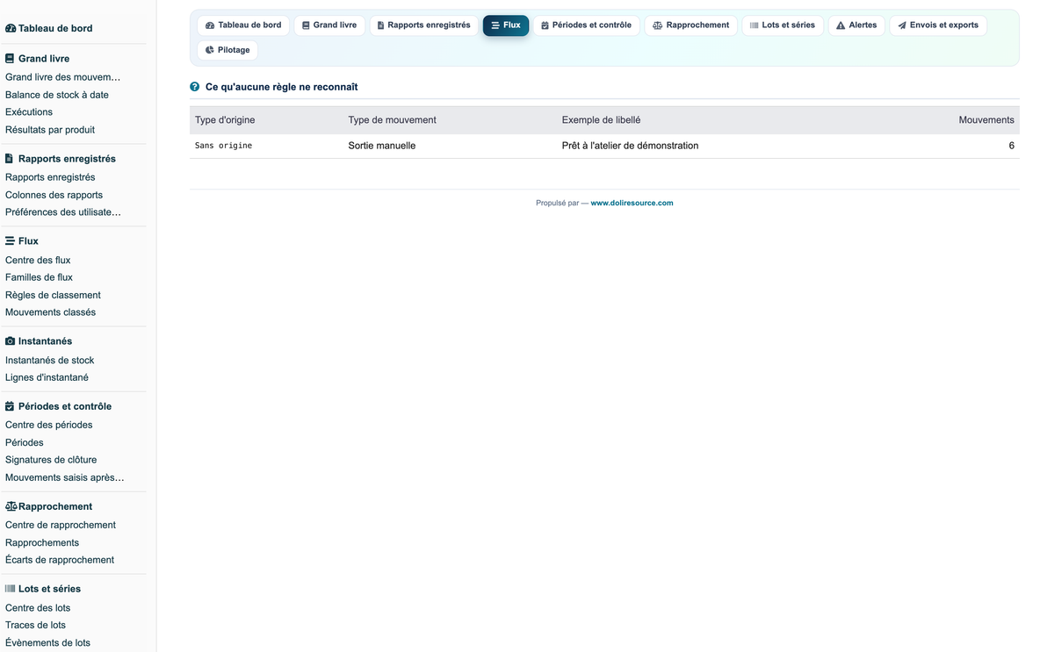The height and width of the screenshot is (652, 1054).
Task: Click the Instantanés camera icon in sidebar
Action: 11,340
